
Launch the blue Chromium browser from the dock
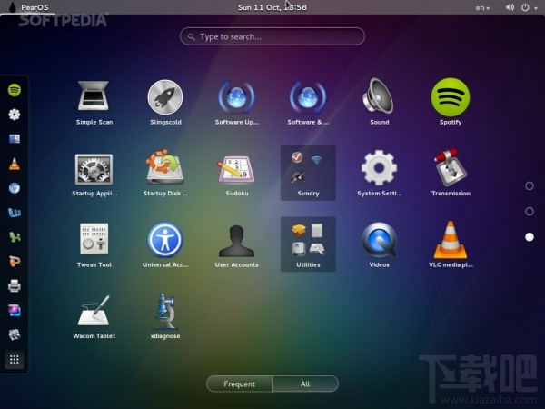point(15,188)
